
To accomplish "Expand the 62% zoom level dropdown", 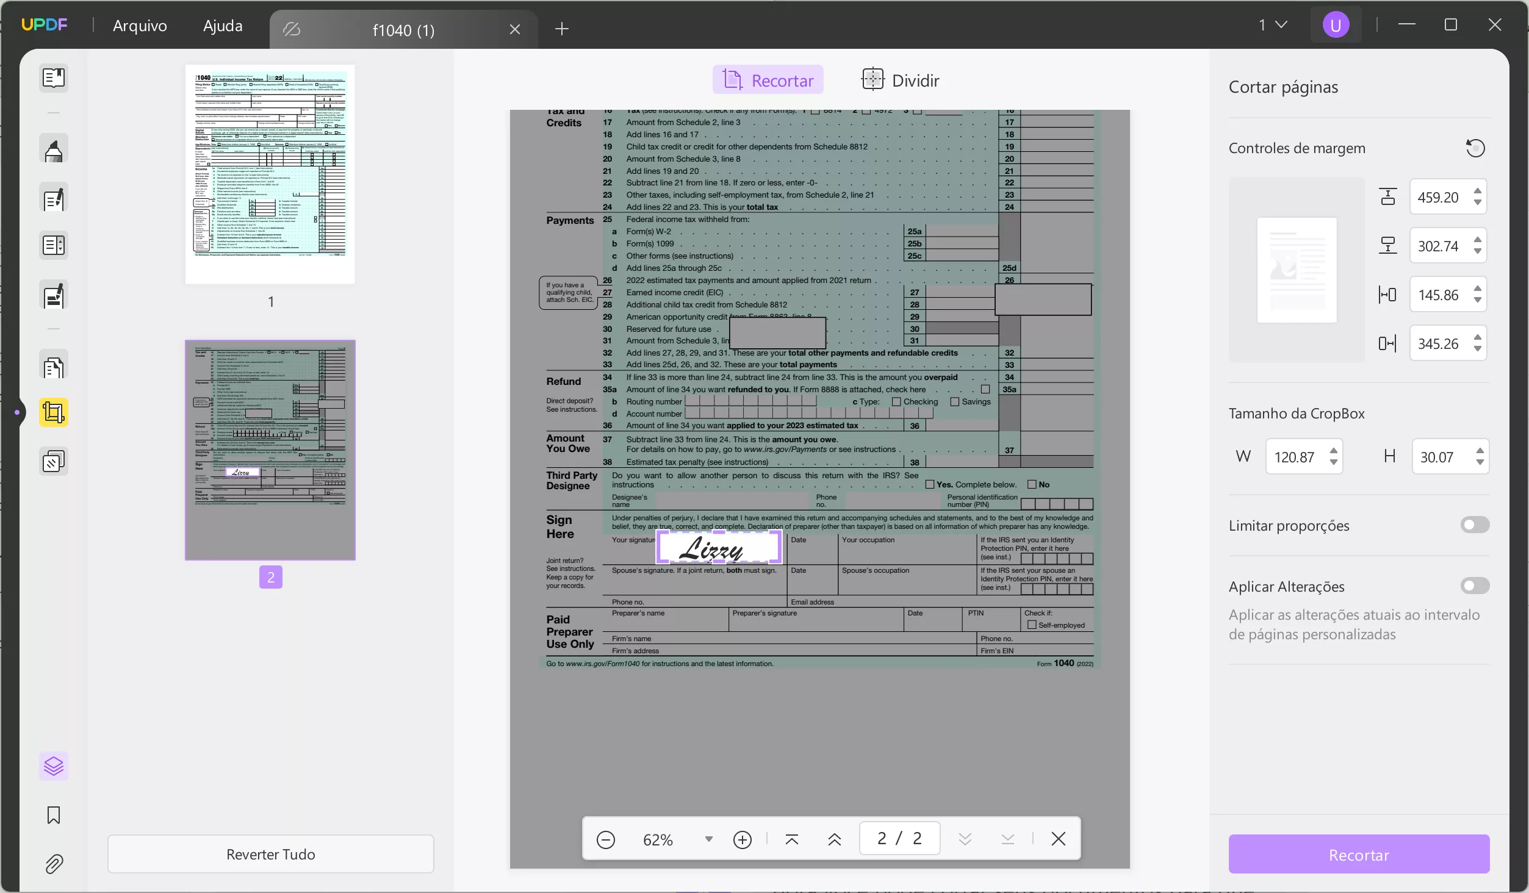I will point(708,839).
